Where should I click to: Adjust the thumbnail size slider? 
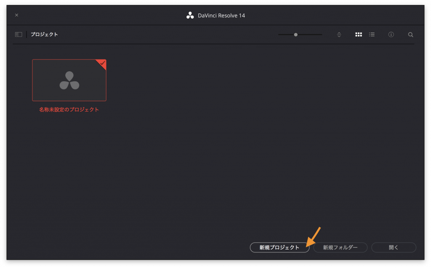pos(295,35)
